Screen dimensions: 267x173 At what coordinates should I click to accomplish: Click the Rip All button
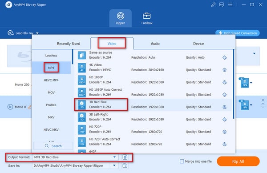coord(238,161)
